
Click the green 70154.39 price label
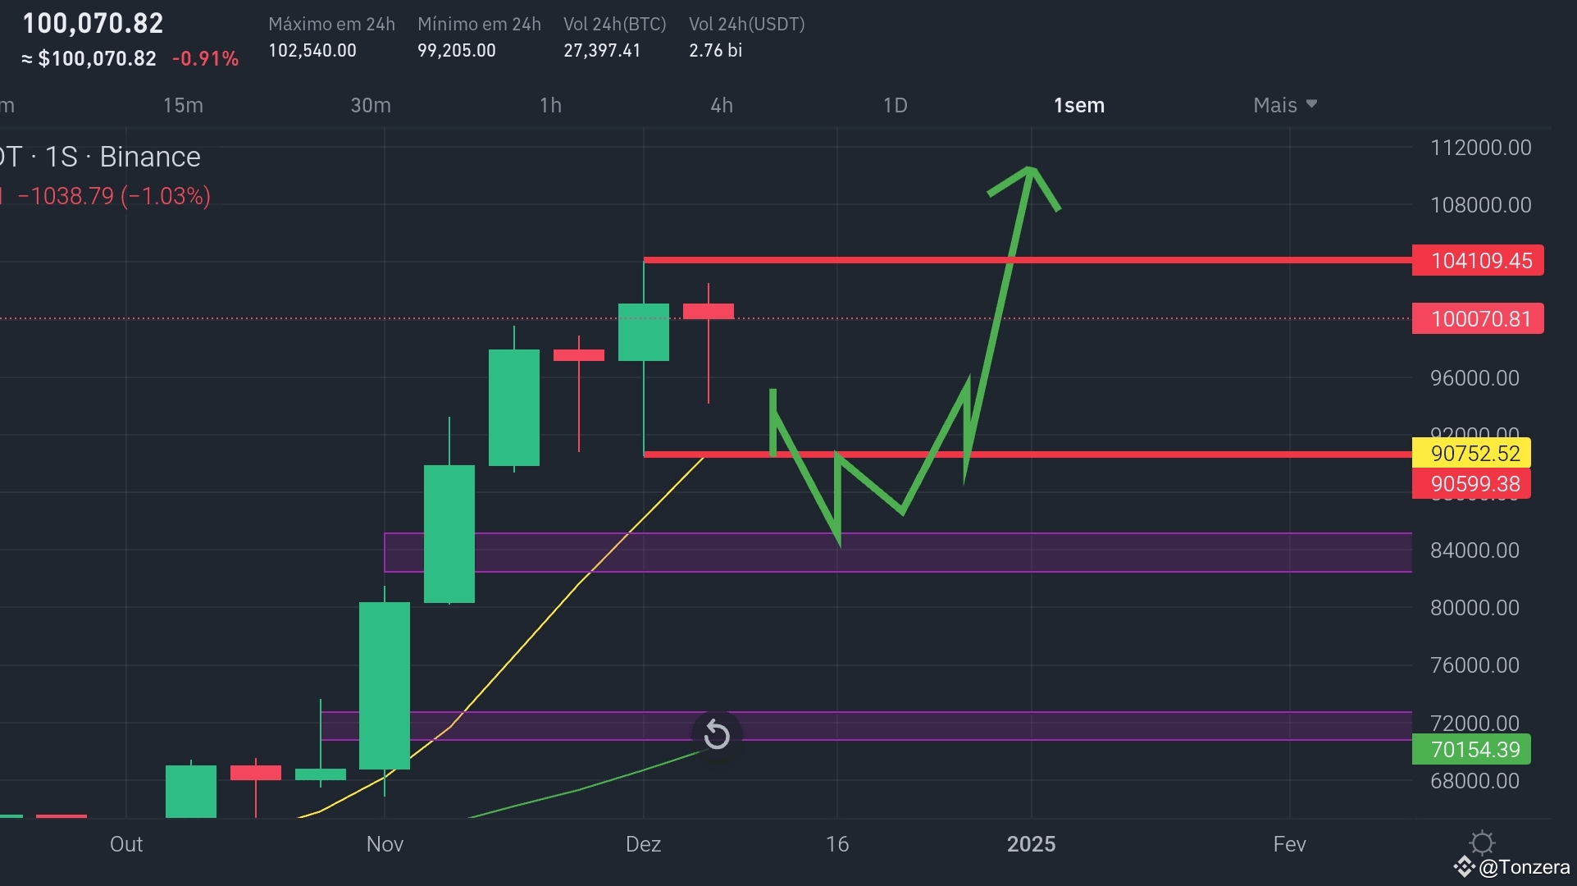[x=1471, y=749]
